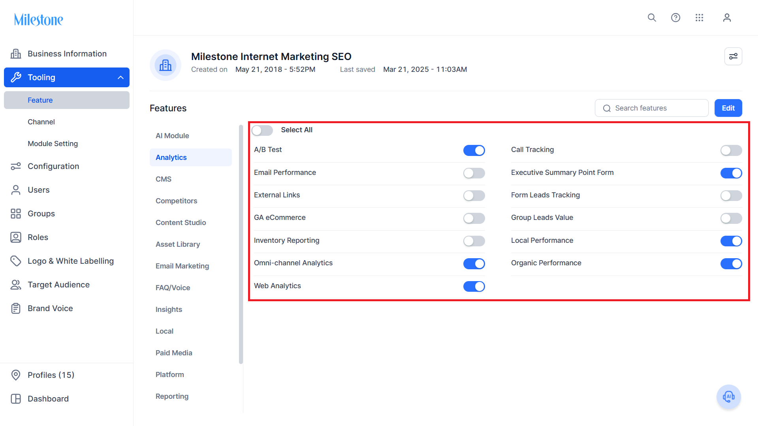Screen dimensions: 758x426
Task: Disable the A/B Test toggle
Action: tap(474, 150)
